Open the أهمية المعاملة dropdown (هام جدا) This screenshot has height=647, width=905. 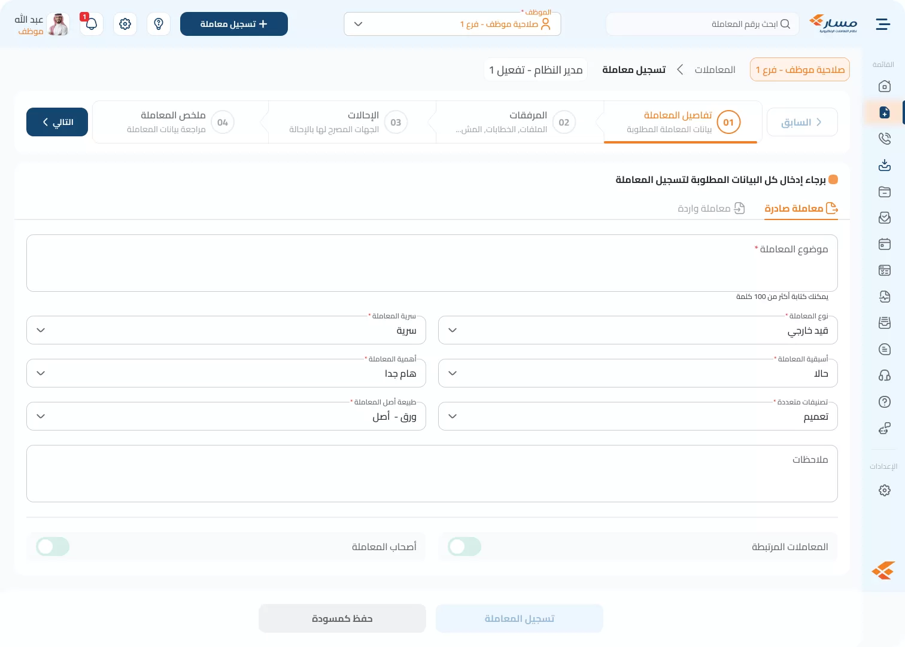pyautogui.click(x=226, y=373)
